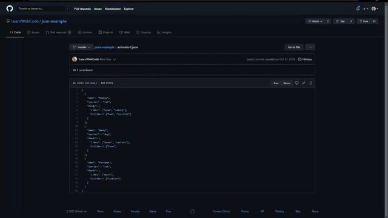This screenshot has width=388, height=218.
Task: Switch to the Insights tab
Action: pos(164,32)
